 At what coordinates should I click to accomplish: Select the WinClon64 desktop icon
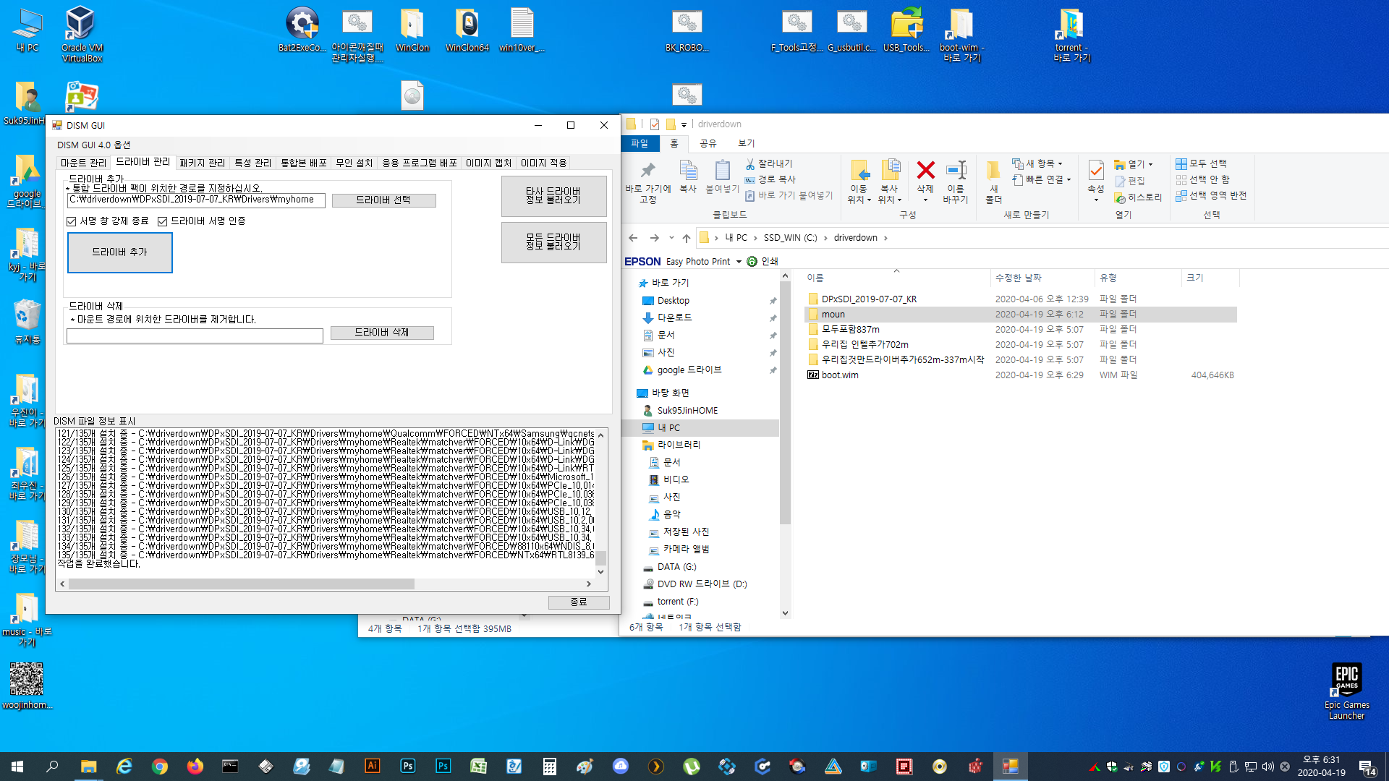click(467, 29)
